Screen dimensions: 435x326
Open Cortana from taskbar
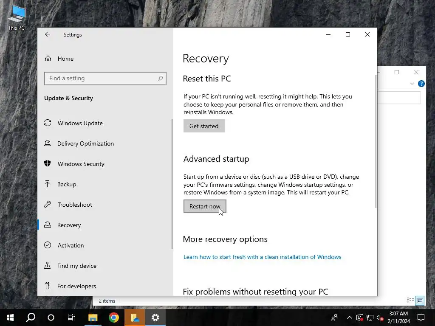coord(51,318)
